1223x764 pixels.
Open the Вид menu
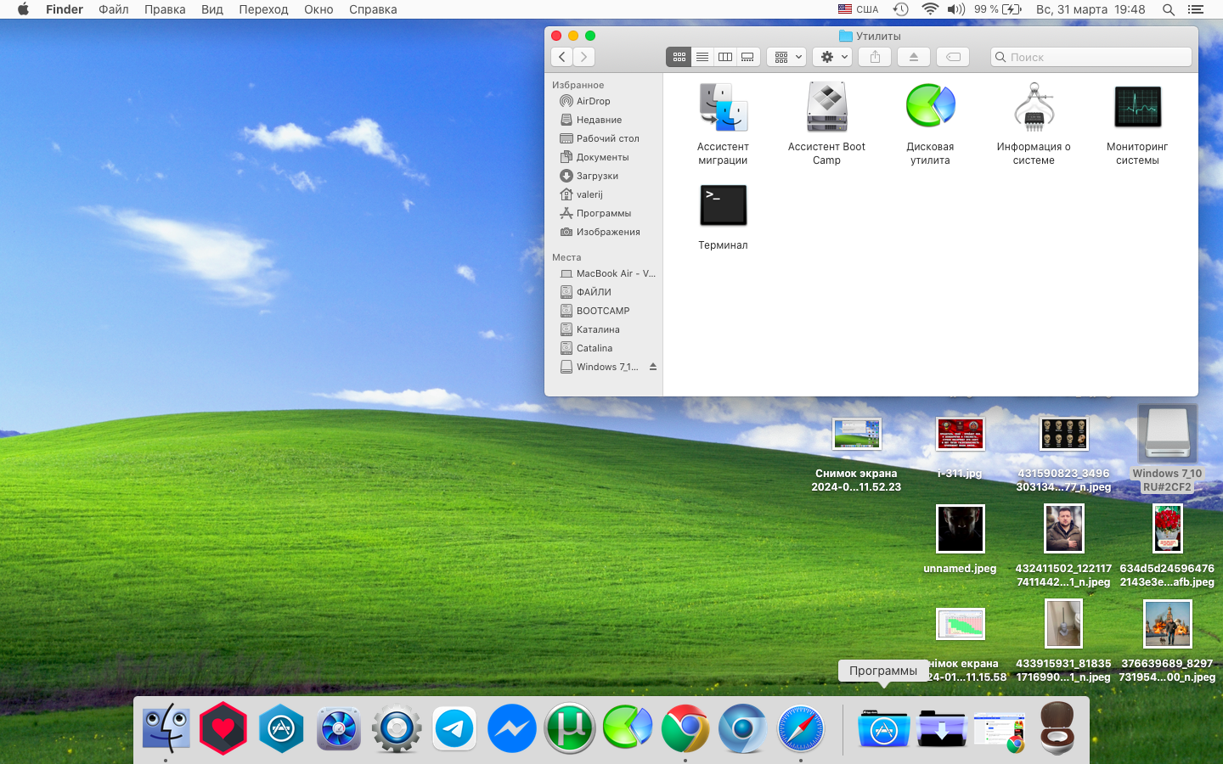tap(212, 9)
